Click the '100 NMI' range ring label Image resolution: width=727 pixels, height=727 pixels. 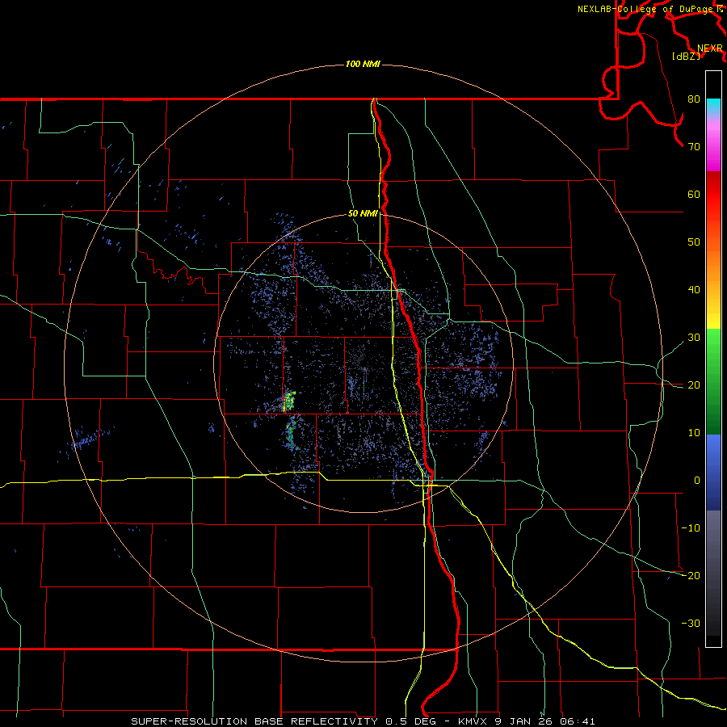click(363, 64)
